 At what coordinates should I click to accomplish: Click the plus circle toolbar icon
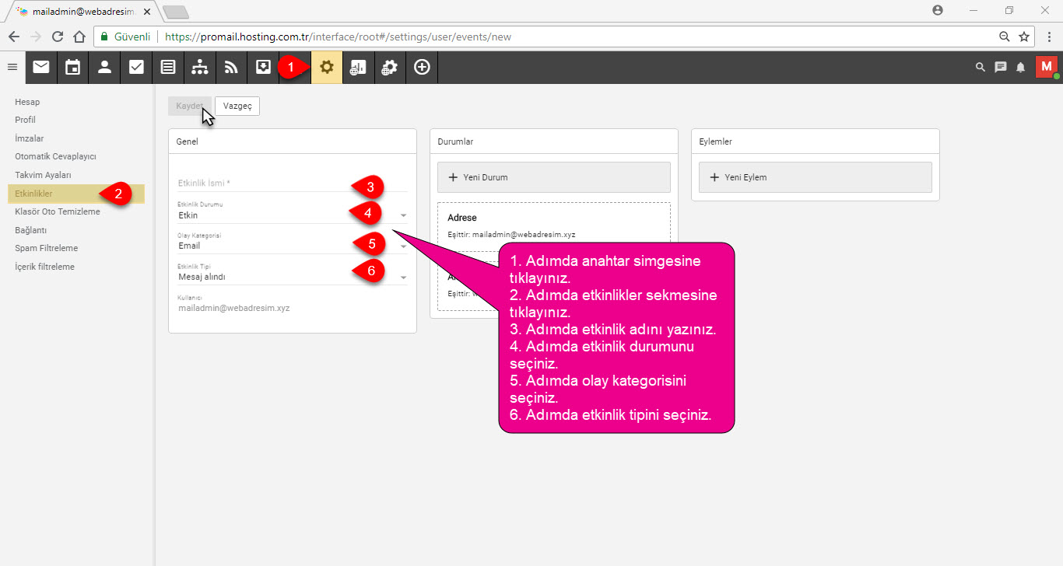coord(422,68)
